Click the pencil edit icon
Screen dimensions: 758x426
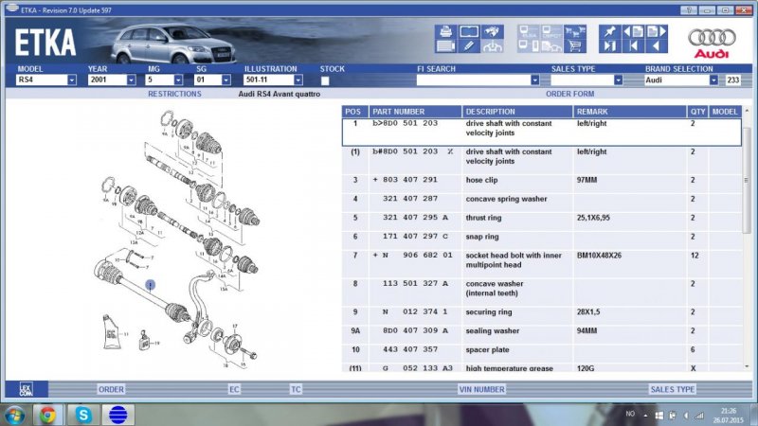click(469, 46)
